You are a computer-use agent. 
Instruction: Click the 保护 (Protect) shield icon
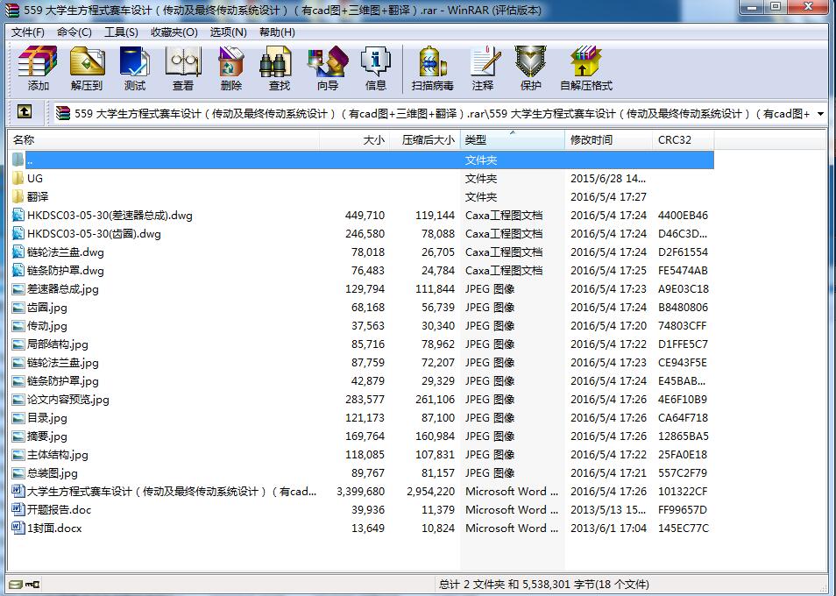coord(530,68)
